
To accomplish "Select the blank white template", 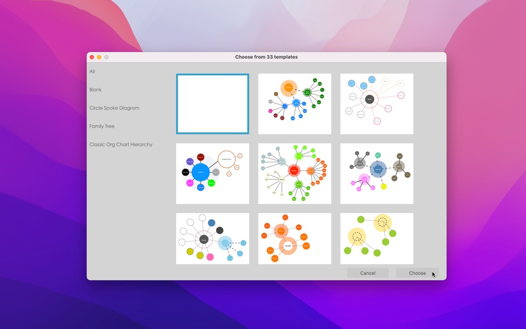I will pos(213,104).
